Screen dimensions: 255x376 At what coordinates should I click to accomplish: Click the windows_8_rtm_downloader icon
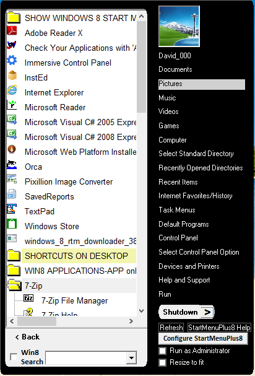(x=12, y=239)
